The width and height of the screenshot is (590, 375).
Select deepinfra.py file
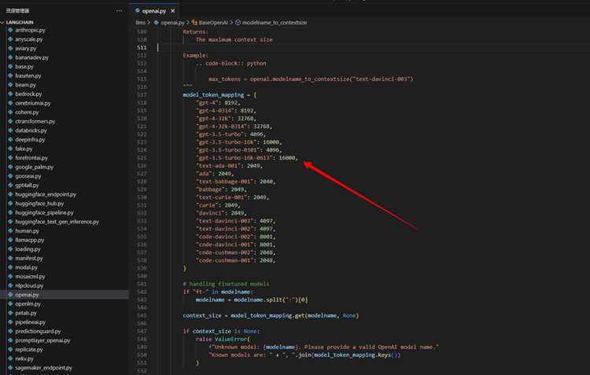pyautogui.click(x=30, y=139)
